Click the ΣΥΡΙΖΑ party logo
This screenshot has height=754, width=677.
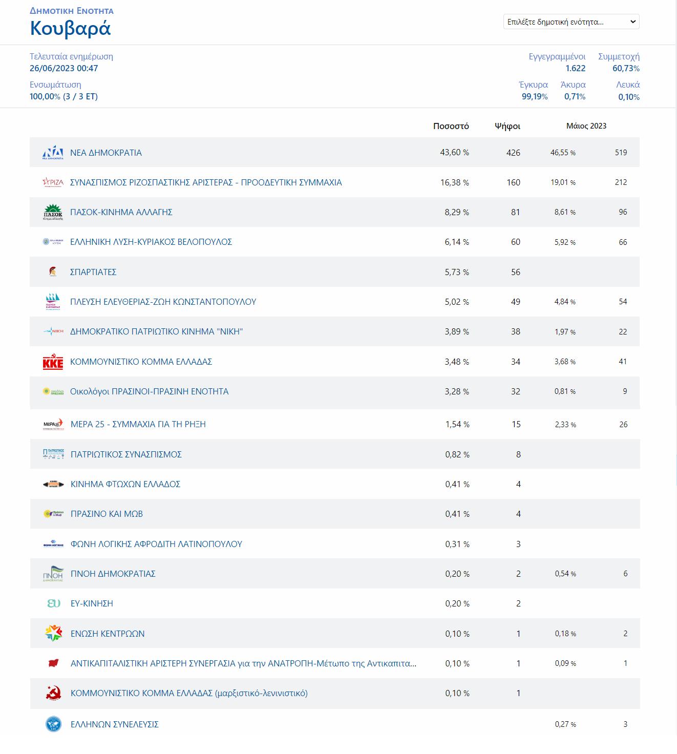coord(53,182)
